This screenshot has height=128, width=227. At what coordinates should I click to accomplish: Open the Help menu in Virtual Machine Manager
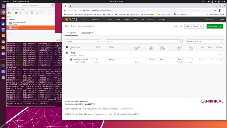point(22,9)
